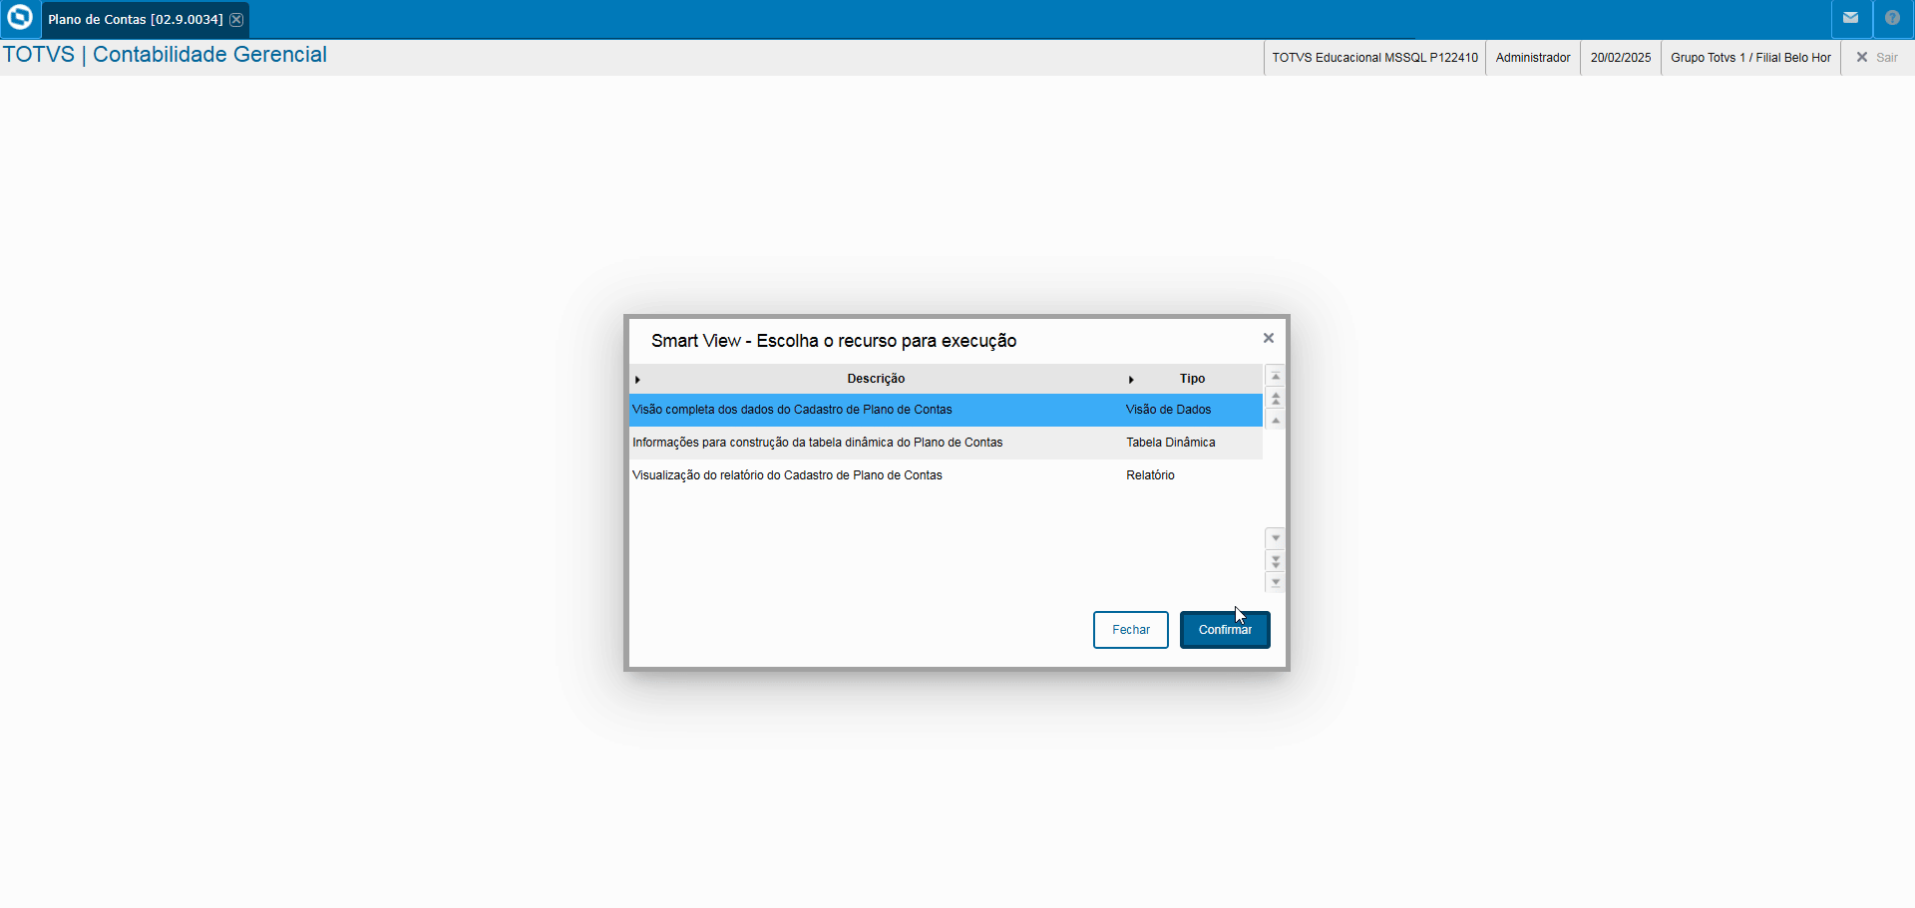1915x908 pixels.
Task: Move up one row with single up arrow
Action: 1276,421
